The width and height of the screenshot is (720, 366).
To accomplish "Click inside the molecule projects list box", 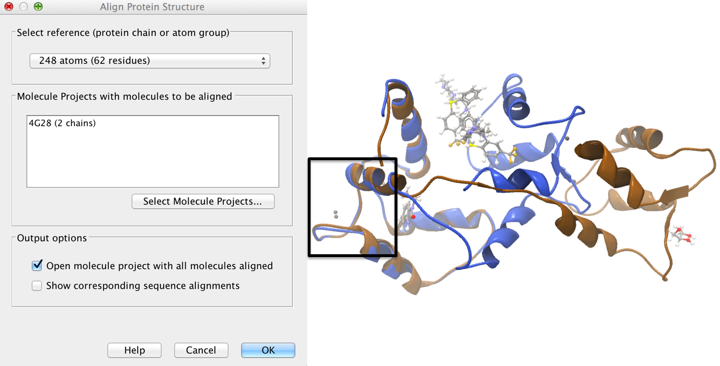I will point(152,151).
